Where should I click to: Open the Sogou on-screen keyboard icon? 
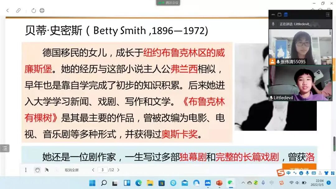314,173
